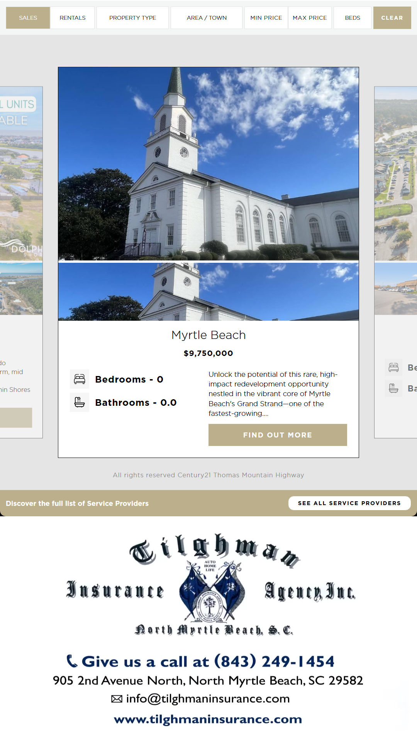Open the Property Type dropdown
This screenshot has width=417, height=742.
pyautogui.click(x=132, y=18)
